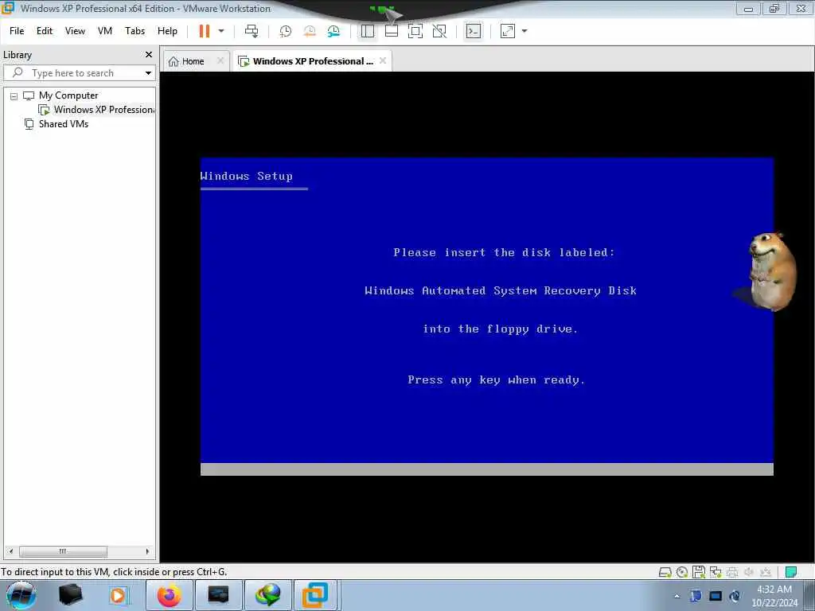The height and width of the screenshot is (611, 815).
Task: Click the taskbar clock showing 4:32 AM
Action: point(774,596)
